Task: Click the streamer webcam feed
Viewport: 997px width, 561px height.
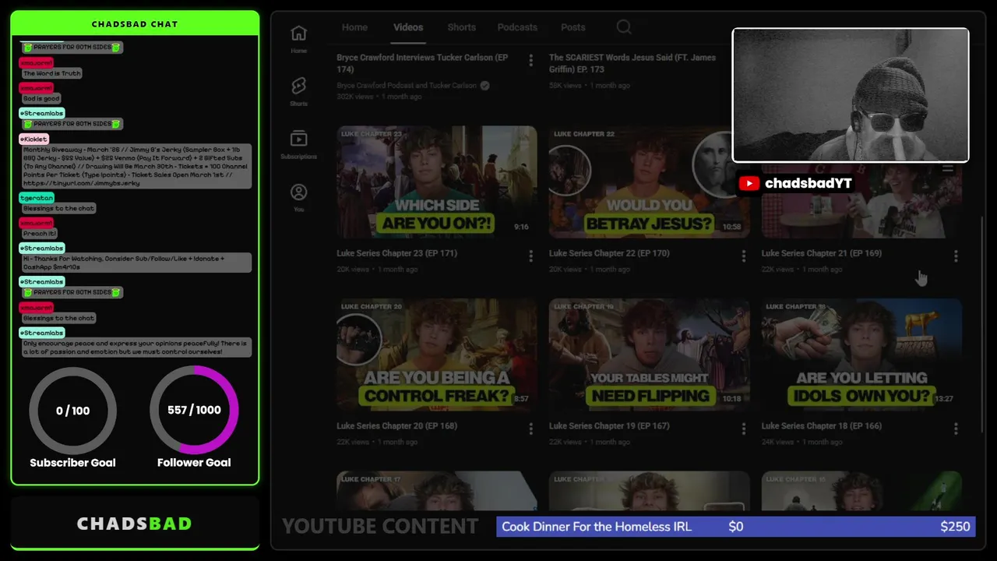Action: point(851,95)
